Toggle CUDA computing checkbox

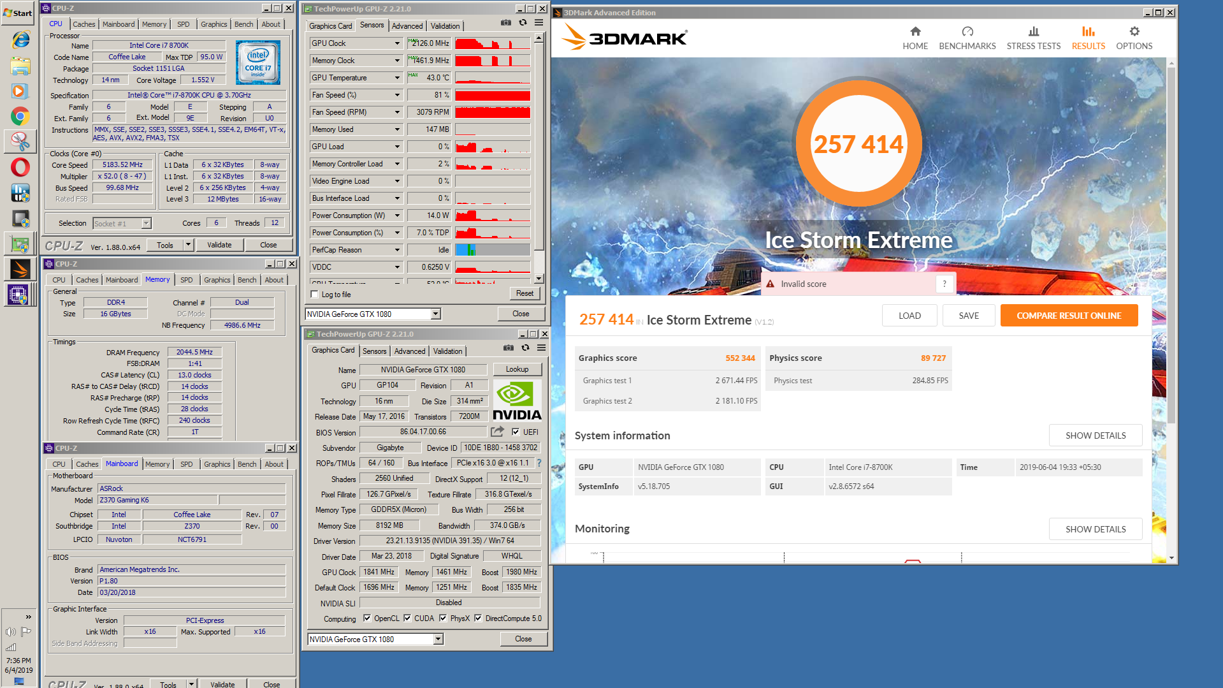407,618
